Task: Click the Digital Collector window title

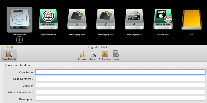Action: 99,47
